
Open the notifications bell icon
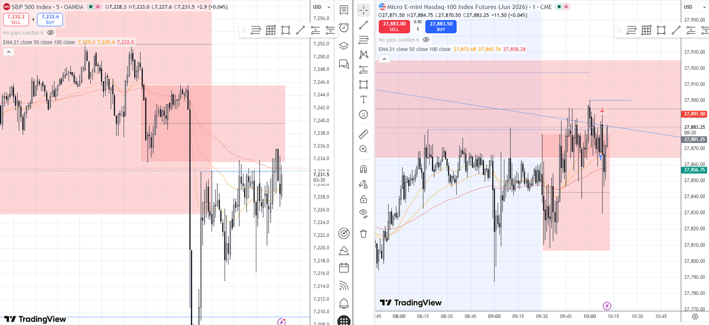[343, 304]
